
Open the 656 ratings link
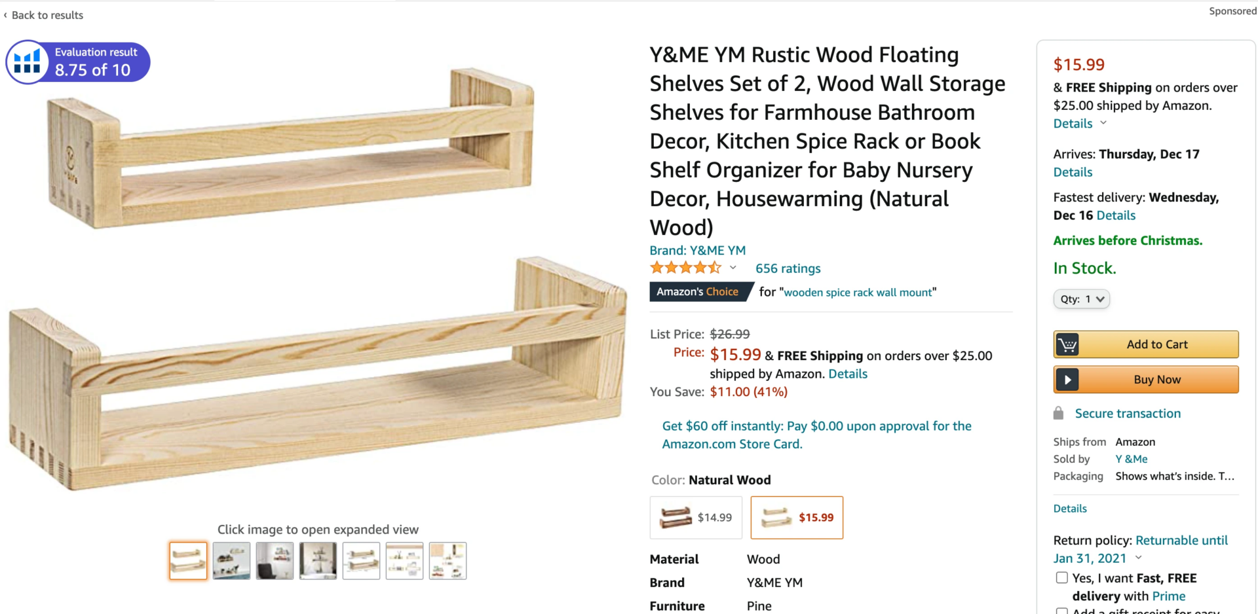coord(788,268)
